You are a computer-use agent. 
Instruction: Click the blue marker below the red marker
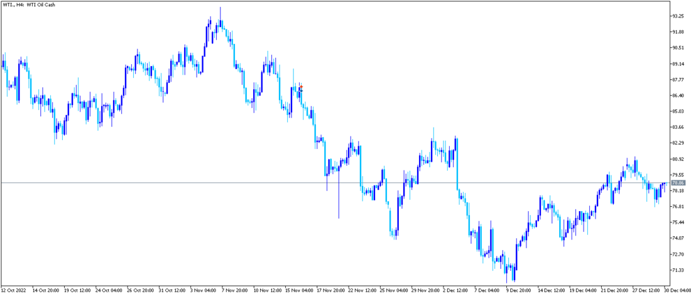tap(301, 90)
